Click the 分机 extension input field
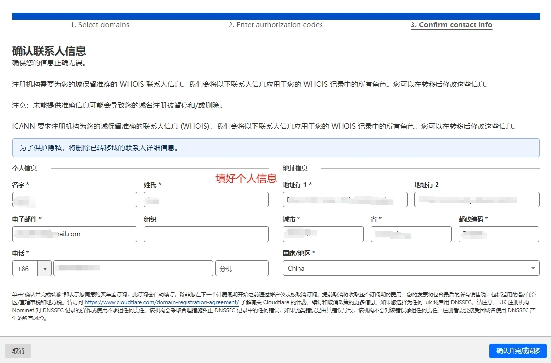Screen dimensions: 551x363 (242, 269)
